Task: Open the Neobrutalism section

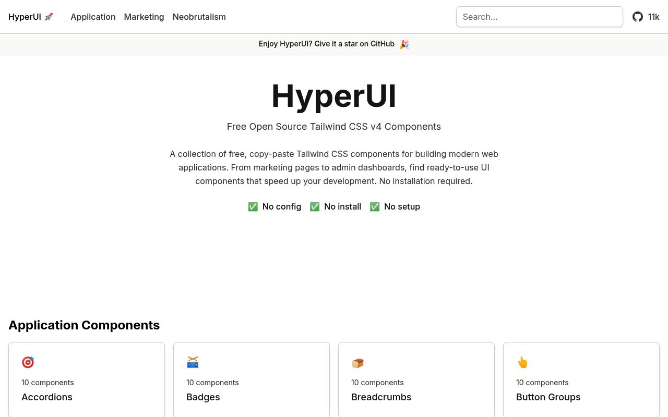Action: 199,17
